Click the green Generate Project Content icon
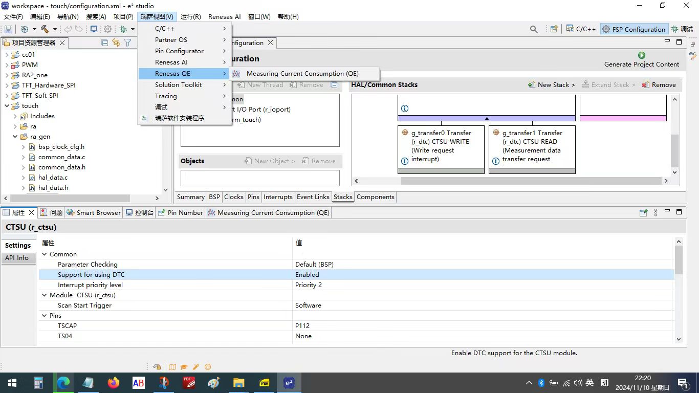The width and height of the screenshot is (699, 393). click(642, 55)
